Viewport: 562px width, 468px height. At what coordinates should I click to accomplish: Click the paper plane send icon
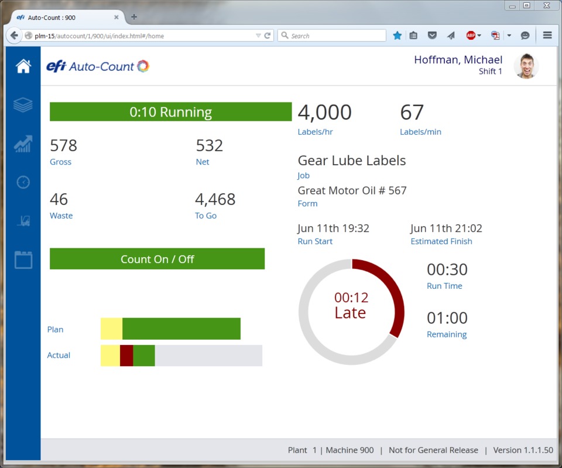click(451, 35)
